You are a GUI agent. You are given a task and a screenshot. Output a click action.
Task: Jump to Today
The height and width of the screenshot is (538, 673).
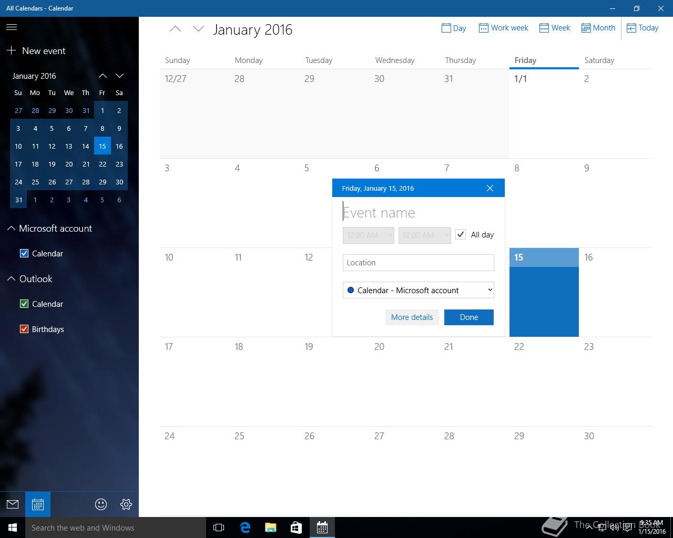643,28
